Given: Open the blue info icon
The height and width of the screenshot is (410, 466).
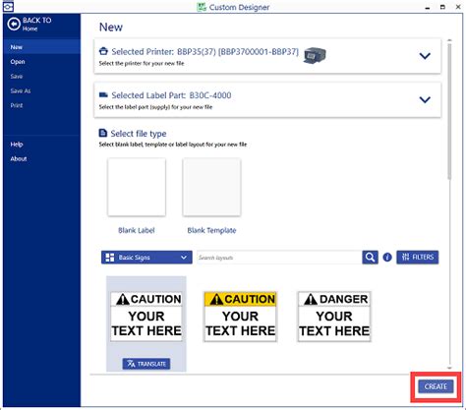Looking at the screenshot, I should pos(387,258).
